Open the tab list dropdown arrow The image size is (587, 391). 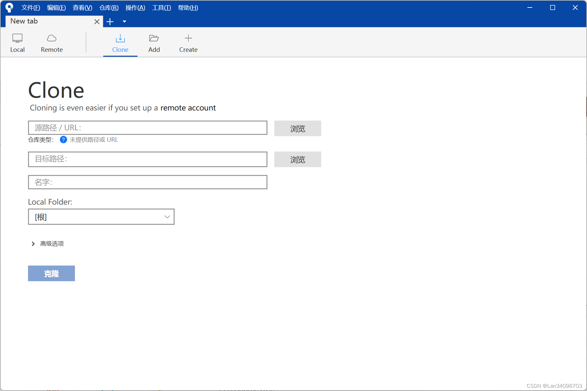click(x=124, y=22)
